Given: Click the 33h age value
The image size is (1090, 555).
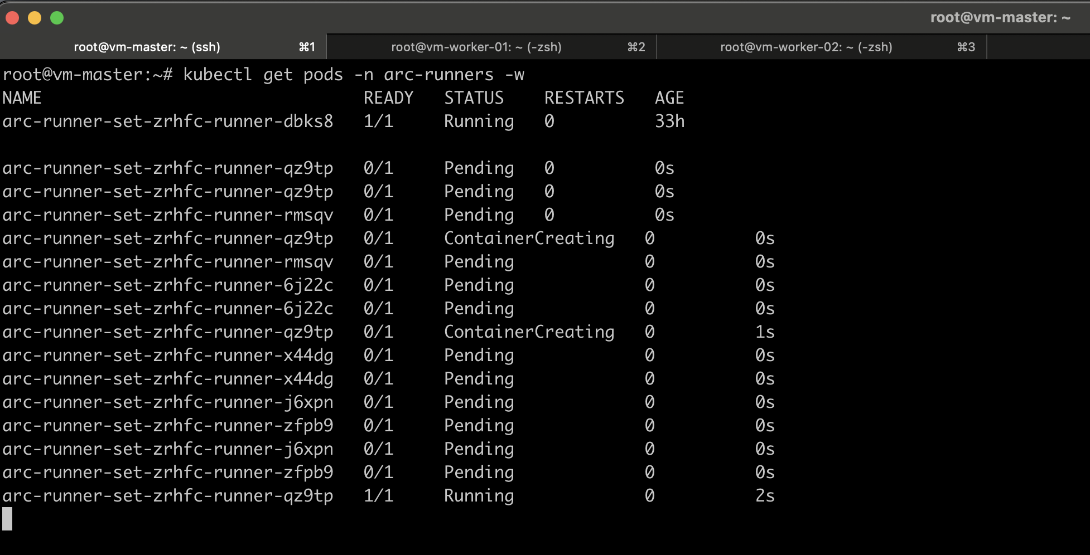Looking at the screenshot, I should click(x=669, y=121).
